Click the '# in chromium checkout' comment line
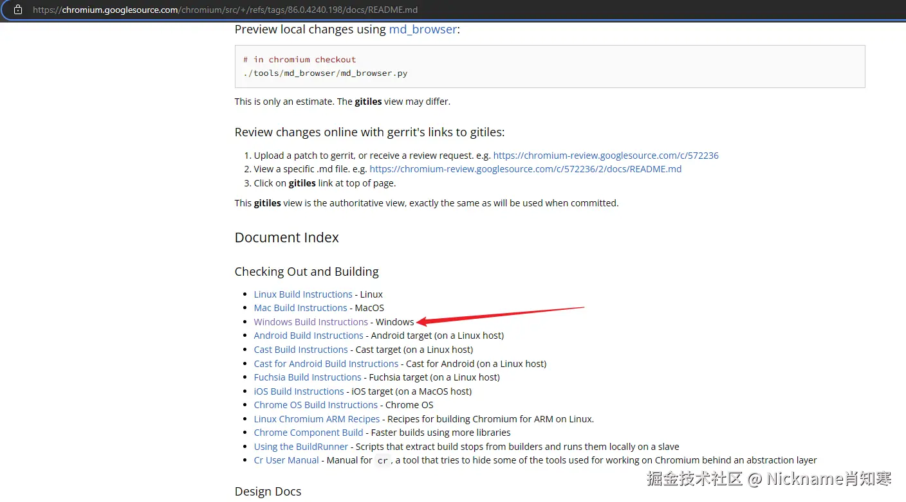This screenshot has width=906, height=502. point(300,59)
